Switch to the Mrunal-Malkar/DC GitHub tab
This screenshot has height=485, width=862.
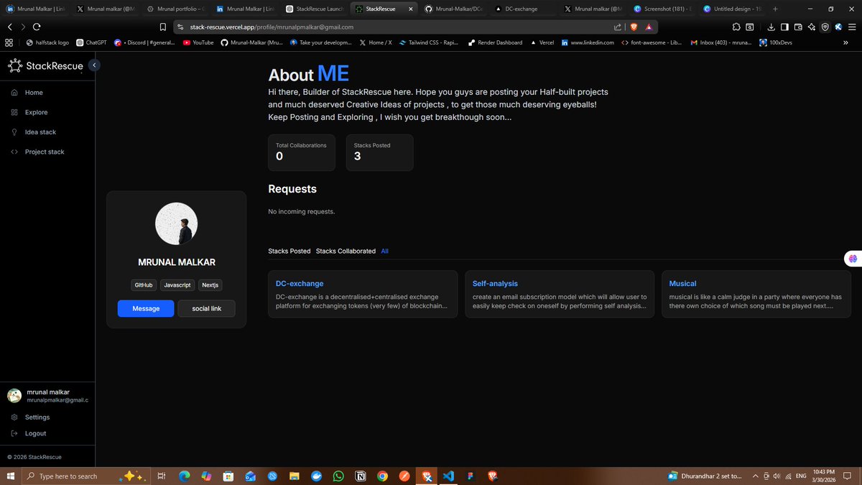pyautogui.click(x=453, y=9)
